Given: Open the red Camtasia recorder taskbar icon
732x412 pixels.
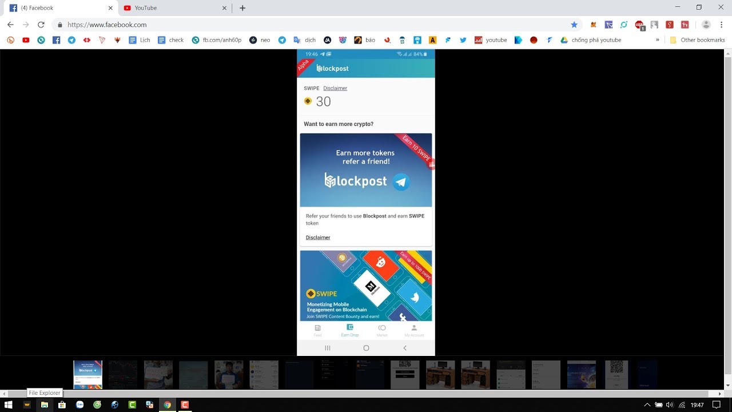Looking at the screenshot, I should point(185,405).
